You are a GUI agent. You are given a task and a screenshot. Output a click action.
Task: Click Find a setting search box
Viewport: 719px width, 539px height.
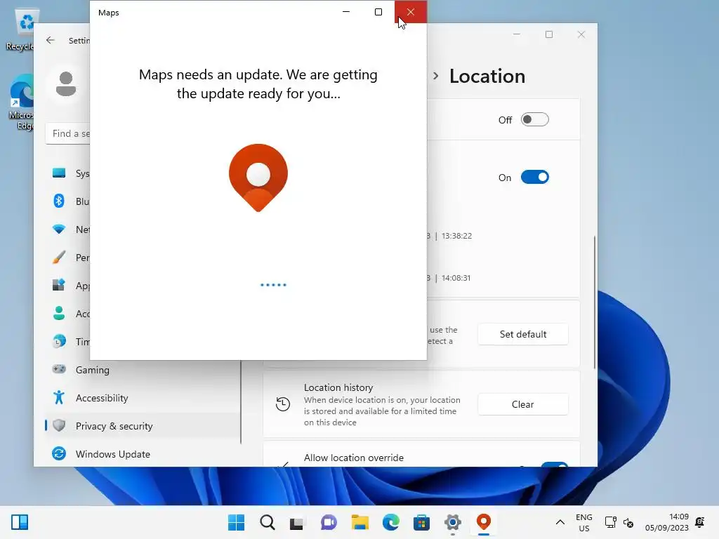click(68, 133)
